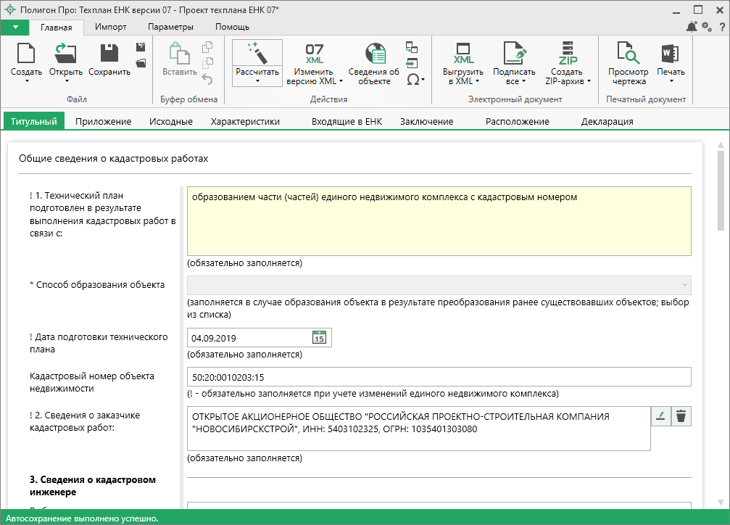Click the Рассчитать magic wand icon
This screenshot has height=525, width=730.
[257, 53]
